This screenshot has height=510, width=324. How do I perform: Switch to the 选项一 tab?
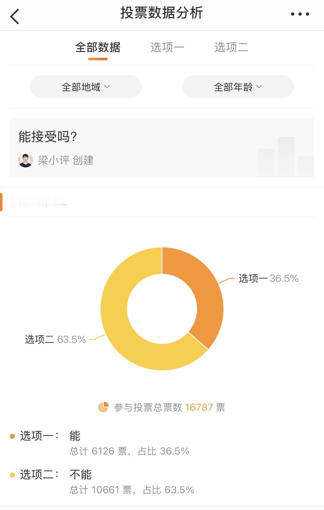167,48
